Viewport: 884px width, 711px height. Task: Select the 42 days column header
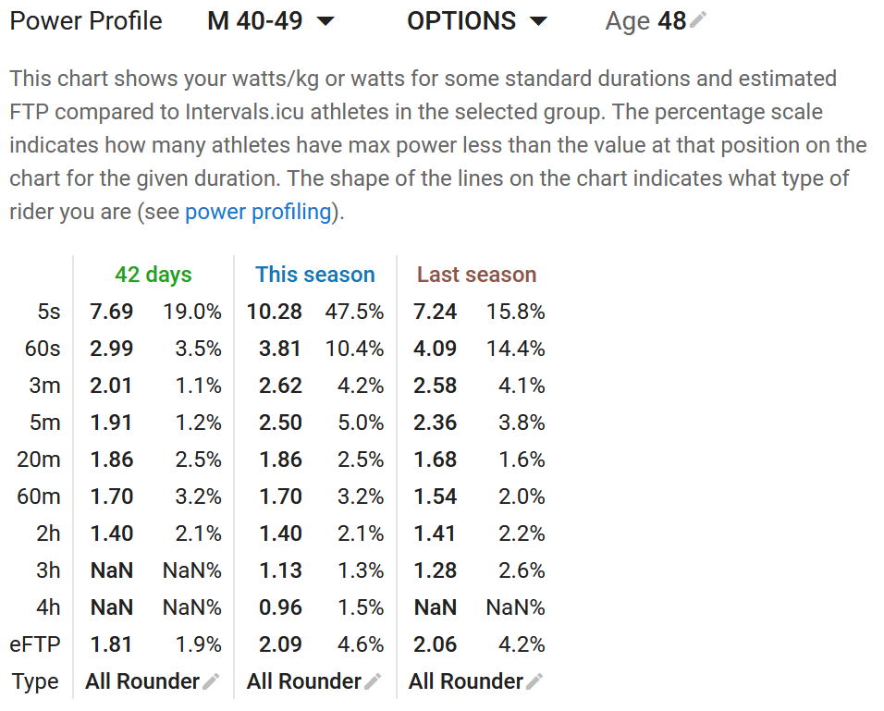(153, 275)
